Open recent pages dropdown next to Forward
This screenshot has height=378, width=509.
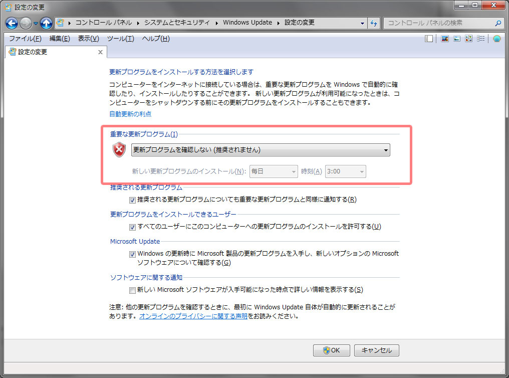pos(36,24)
